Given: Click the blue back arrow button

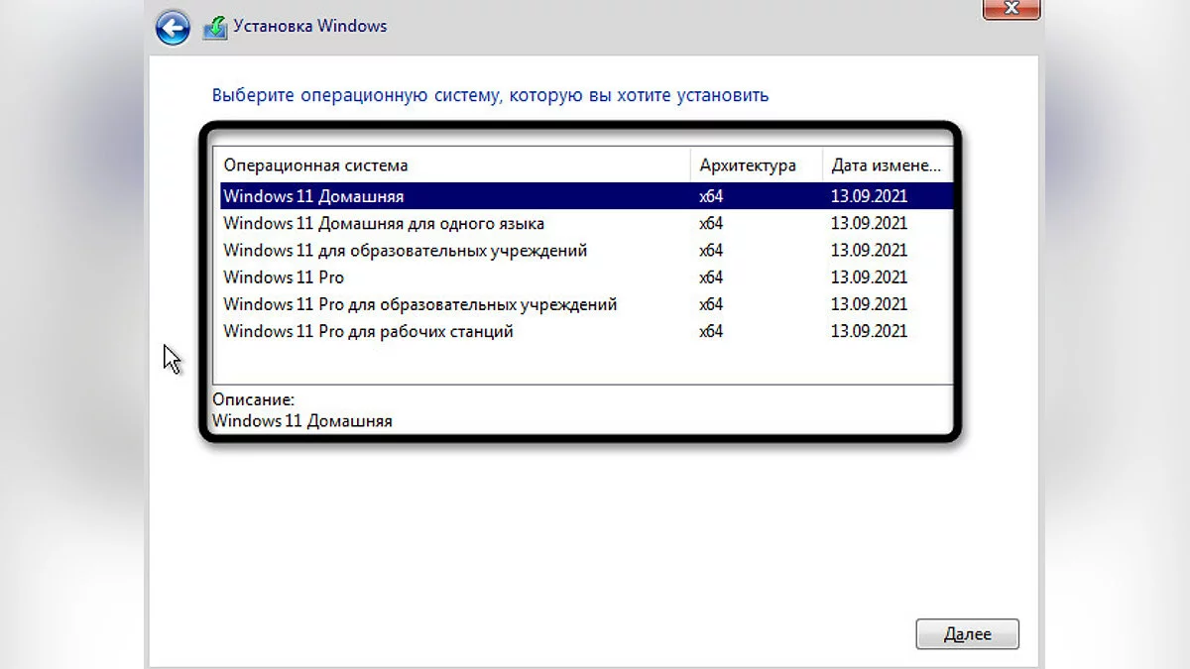Looking at the screenshot, I should coord(173,28).
